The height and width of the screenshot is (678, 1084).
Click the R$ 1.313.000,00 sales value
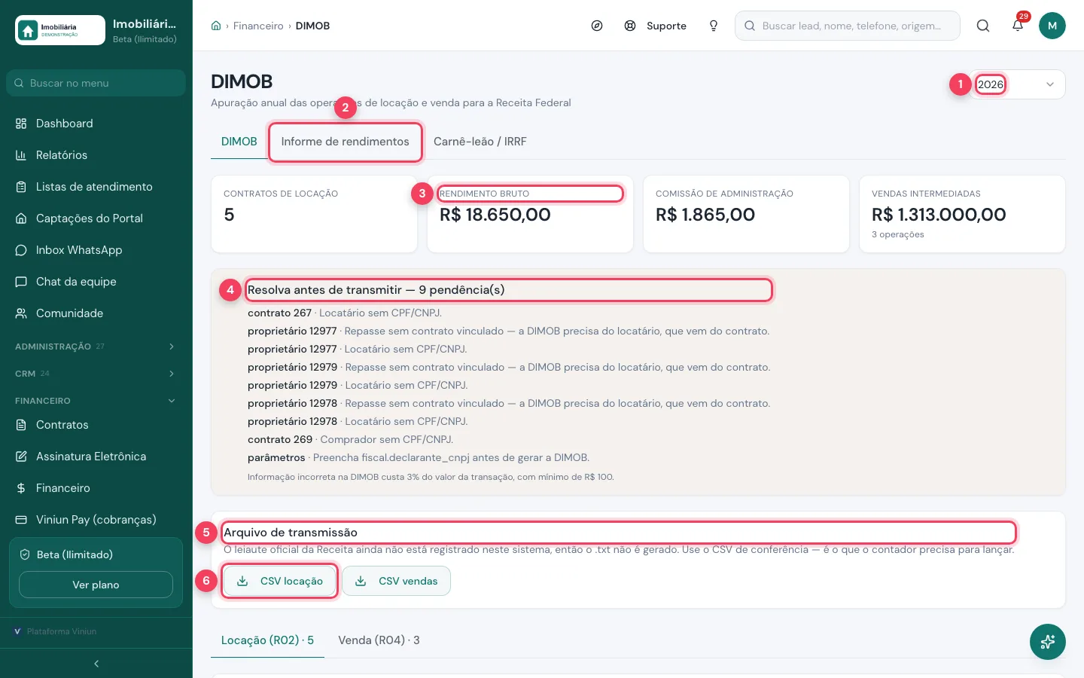click(x=939, y=215)
